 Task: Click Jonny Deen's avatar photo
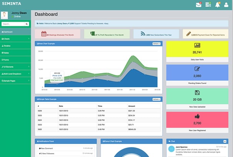(4, 15)
